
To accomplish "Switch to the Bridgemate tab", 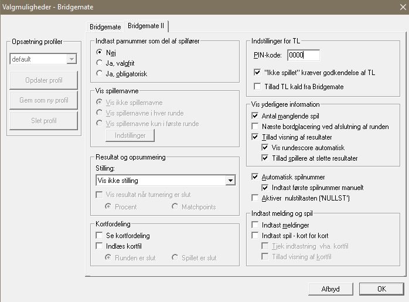I will point(105,27).
